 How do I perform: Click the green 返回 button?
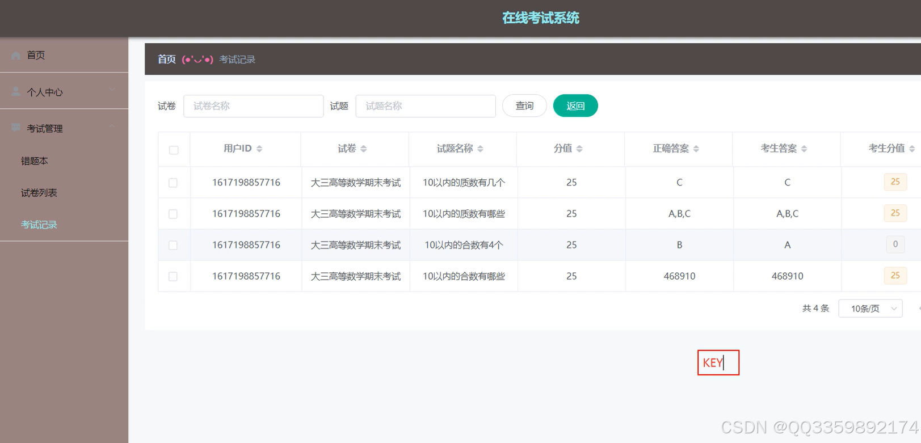575,106
